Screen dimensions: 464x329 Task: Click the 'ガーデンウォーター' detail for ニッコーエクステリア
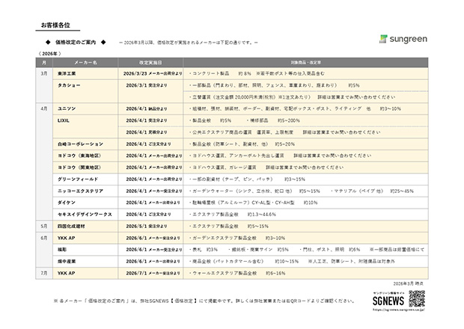tap(305, 191)
